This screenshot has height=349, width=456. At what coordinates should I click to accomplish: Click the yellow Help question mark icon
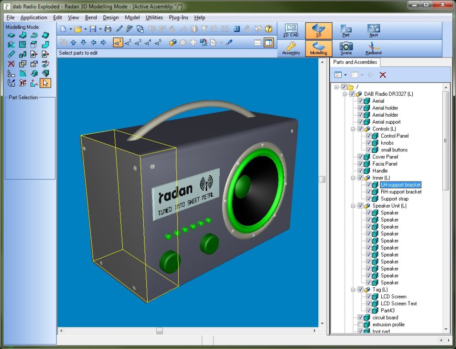pos(269,29)
